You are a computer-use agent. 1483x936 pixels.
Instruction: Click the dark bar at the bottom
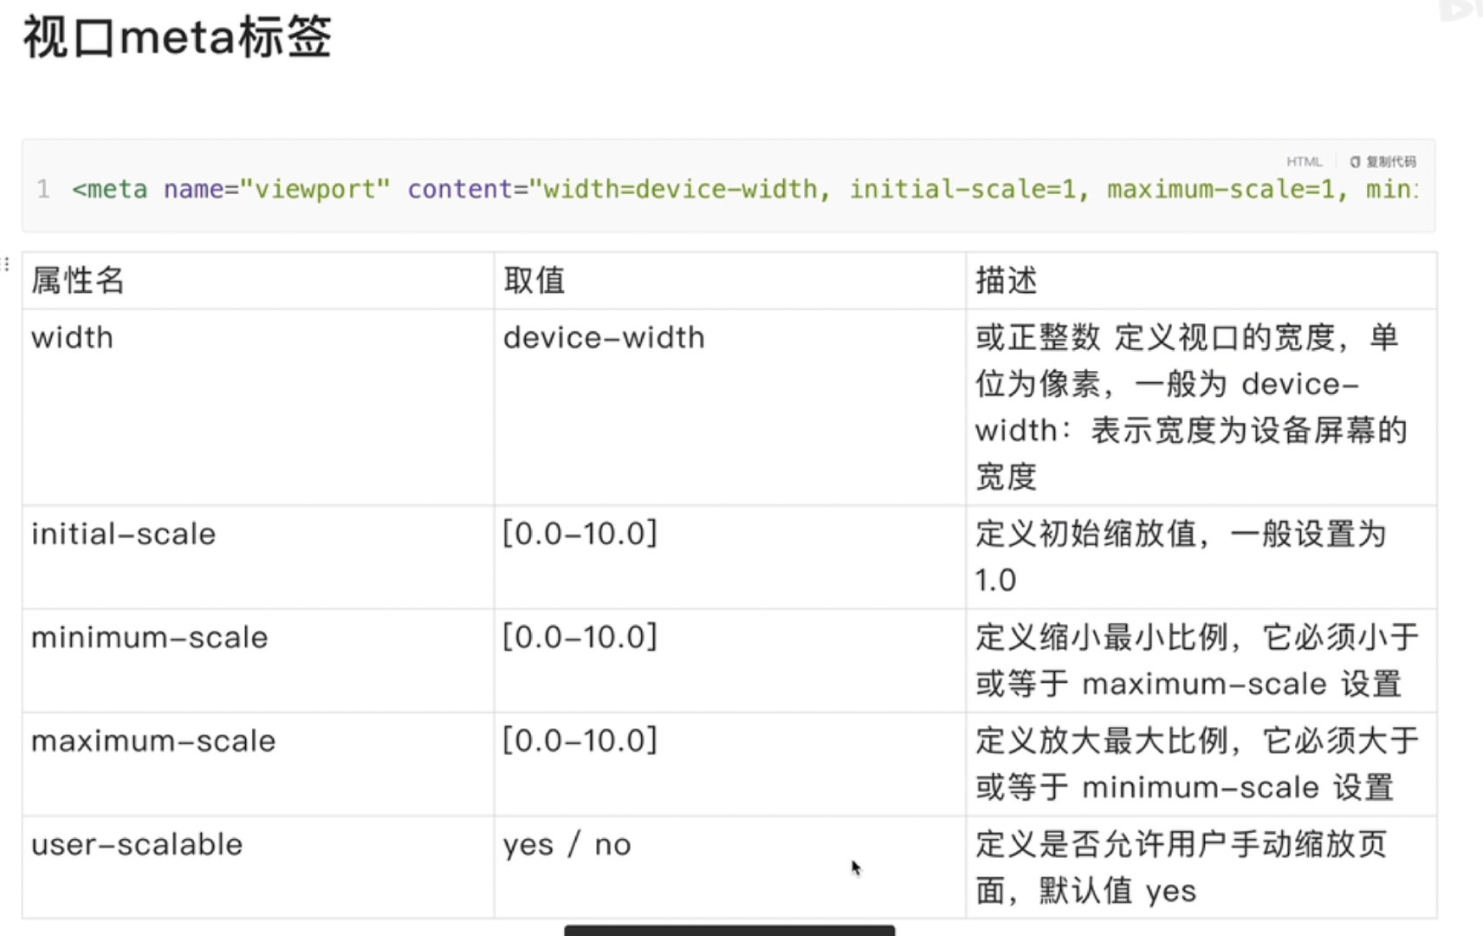729,931
